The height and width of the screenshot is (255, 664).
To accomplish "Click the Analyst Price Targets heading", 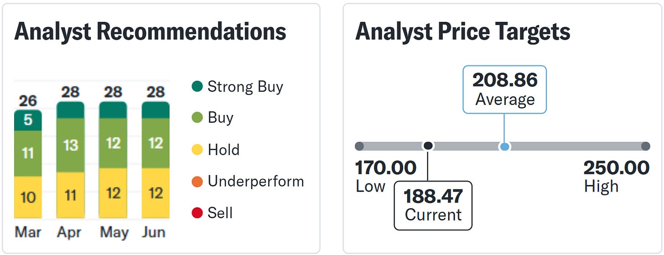I will tap(462, 32).
